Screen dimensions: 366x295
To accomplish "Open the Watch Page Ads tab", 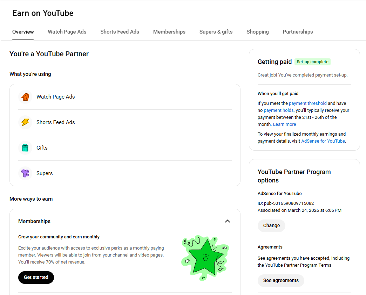I will [x=67, y=32].
